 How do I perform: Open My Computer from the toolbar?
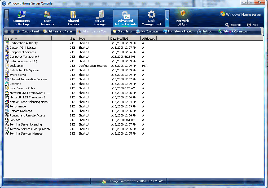pyautogui.click(x=147, y=32)
